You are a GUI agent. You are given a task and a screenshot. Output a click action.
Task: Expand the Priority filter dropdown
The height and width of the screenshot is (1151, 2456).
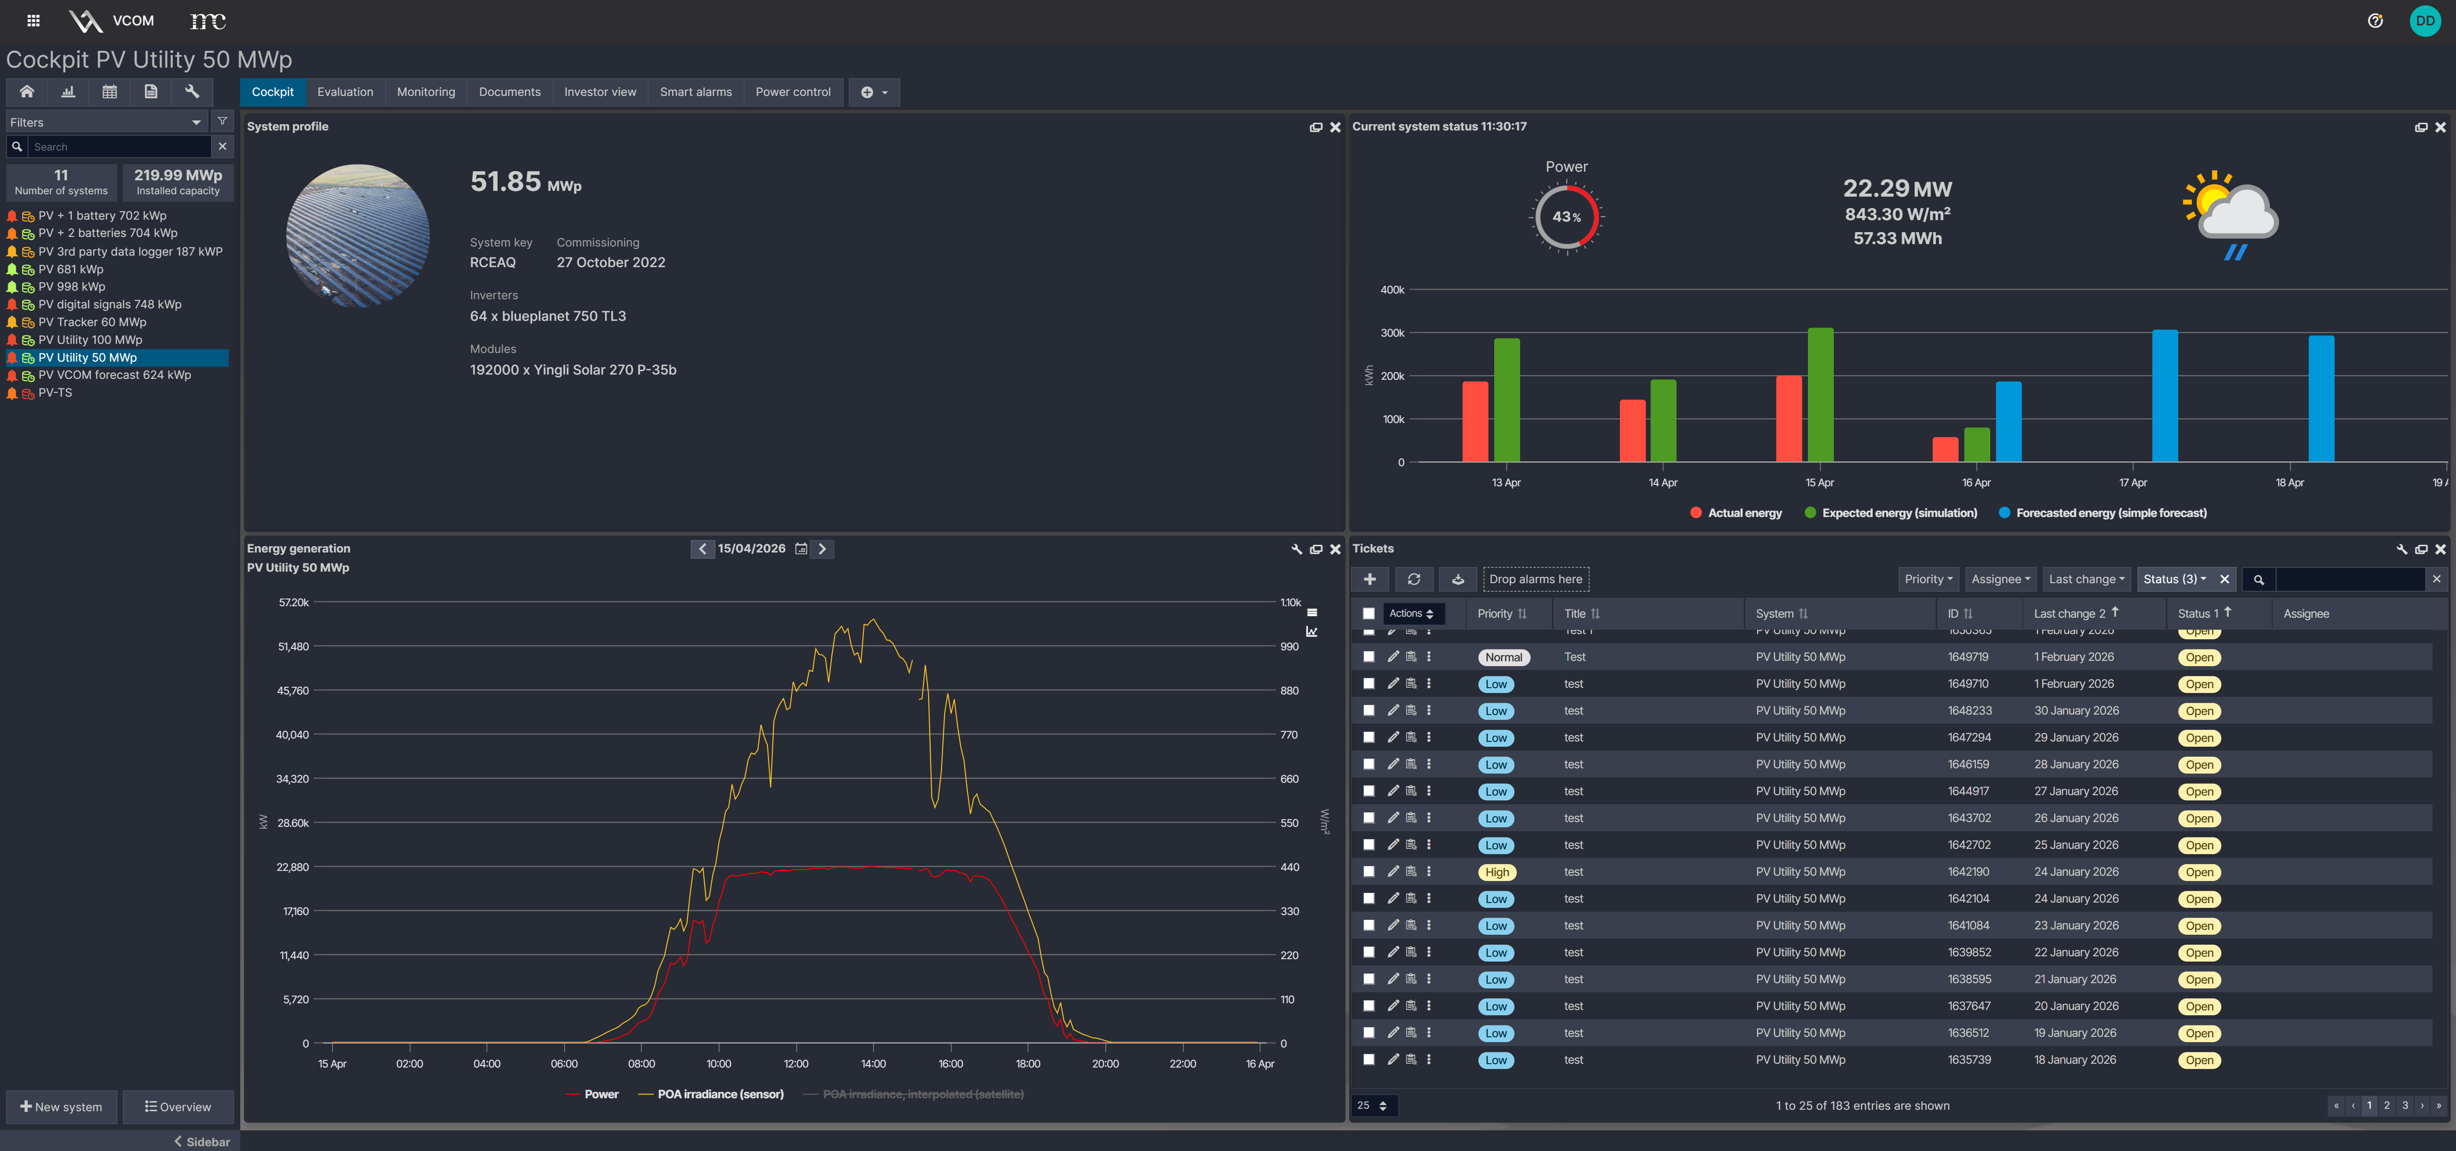pyautogui.click(x=1928, y=579)
